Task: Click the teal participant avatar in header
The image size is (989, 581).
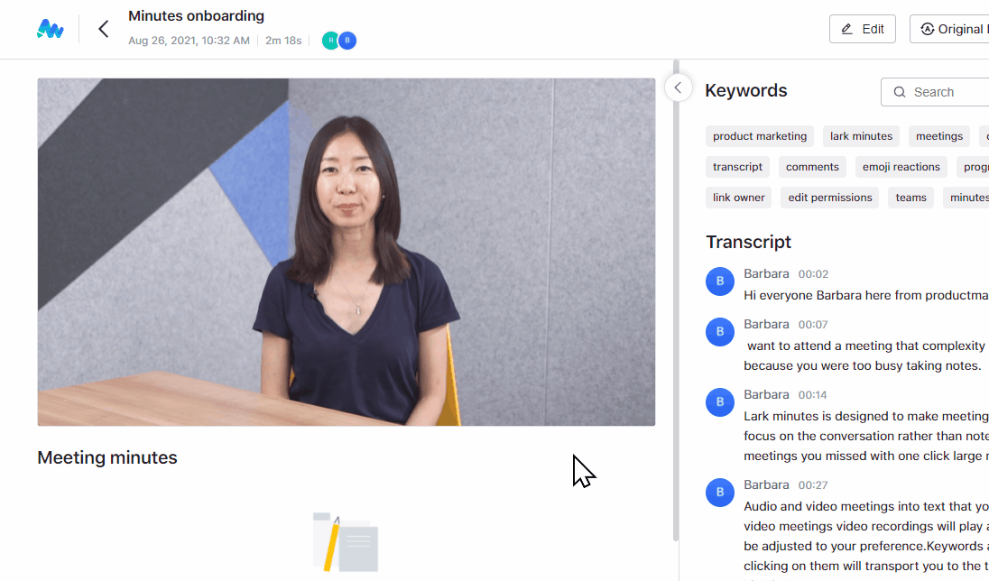Action: point(331,41)
